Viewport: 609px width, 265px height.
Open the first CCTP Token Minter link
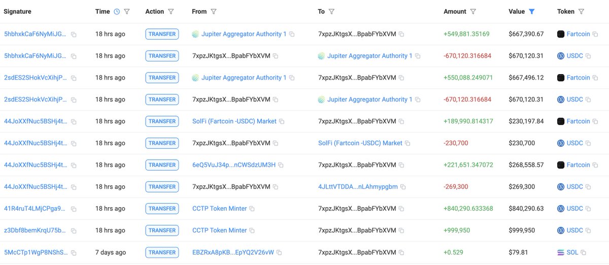pos(219,209)
